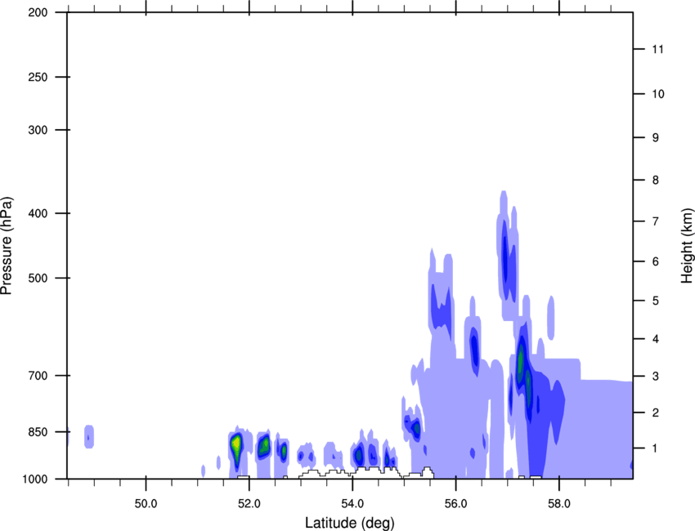Click height tick label 11
The width and height of the screenshot is (695, 531).
(658, 49)
